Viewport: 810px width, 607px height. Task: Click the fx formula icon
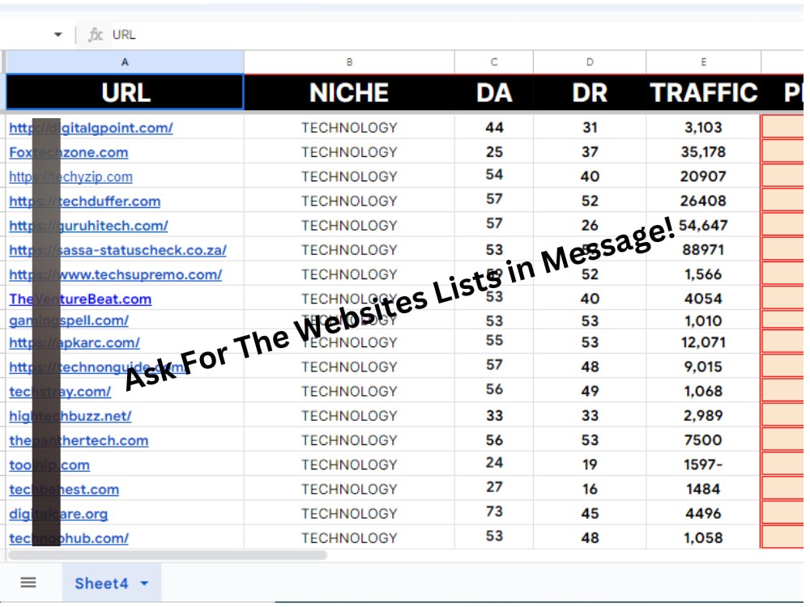95,35
